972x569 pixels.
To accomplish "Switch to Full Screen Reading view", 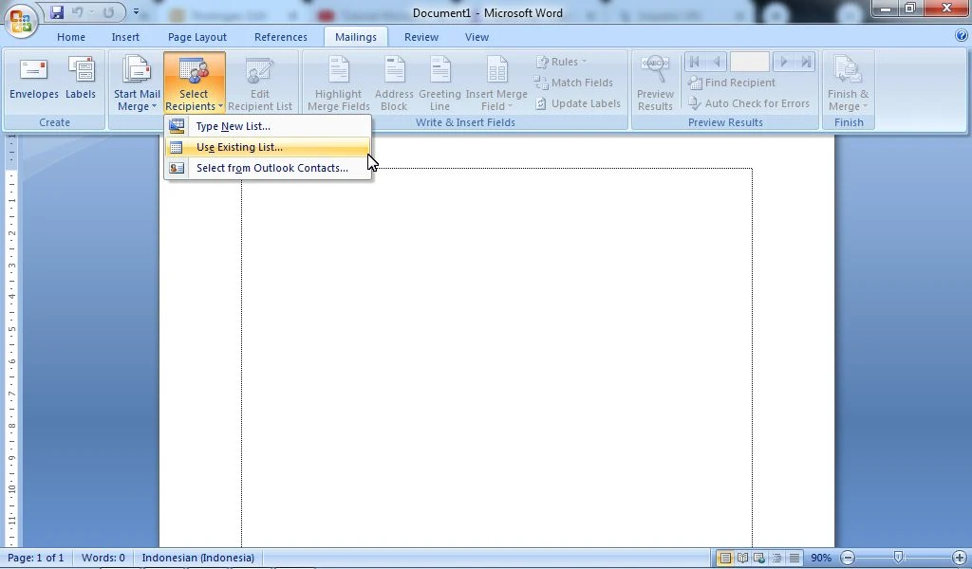I will (742, 558).
